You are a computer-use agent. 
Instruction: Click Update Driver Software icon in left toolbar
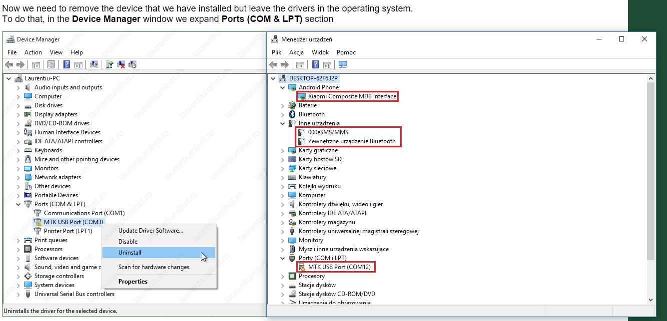click(x=109, y=64)
